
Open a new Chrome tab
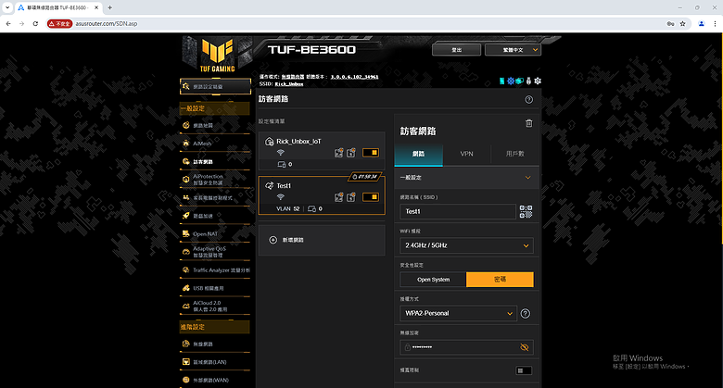coord(109,7)
